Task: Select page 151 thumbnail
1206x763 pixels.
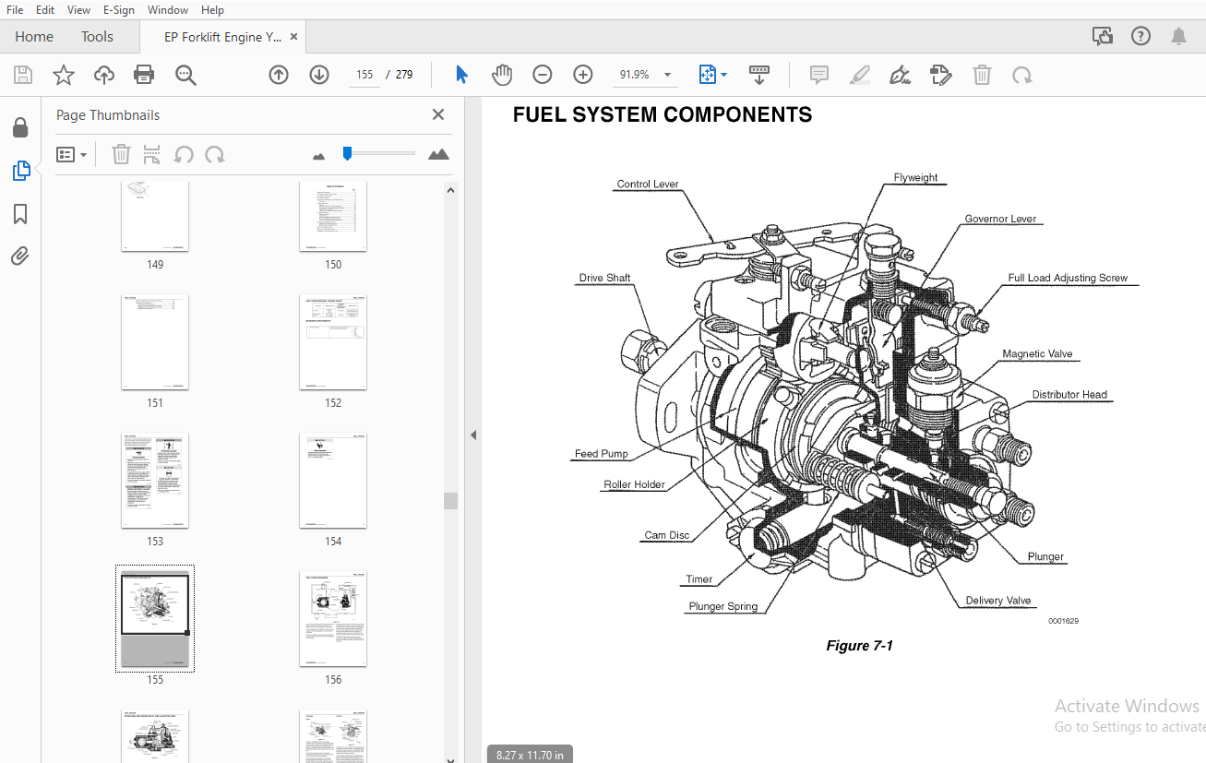Action: click(x=155, y=342)
